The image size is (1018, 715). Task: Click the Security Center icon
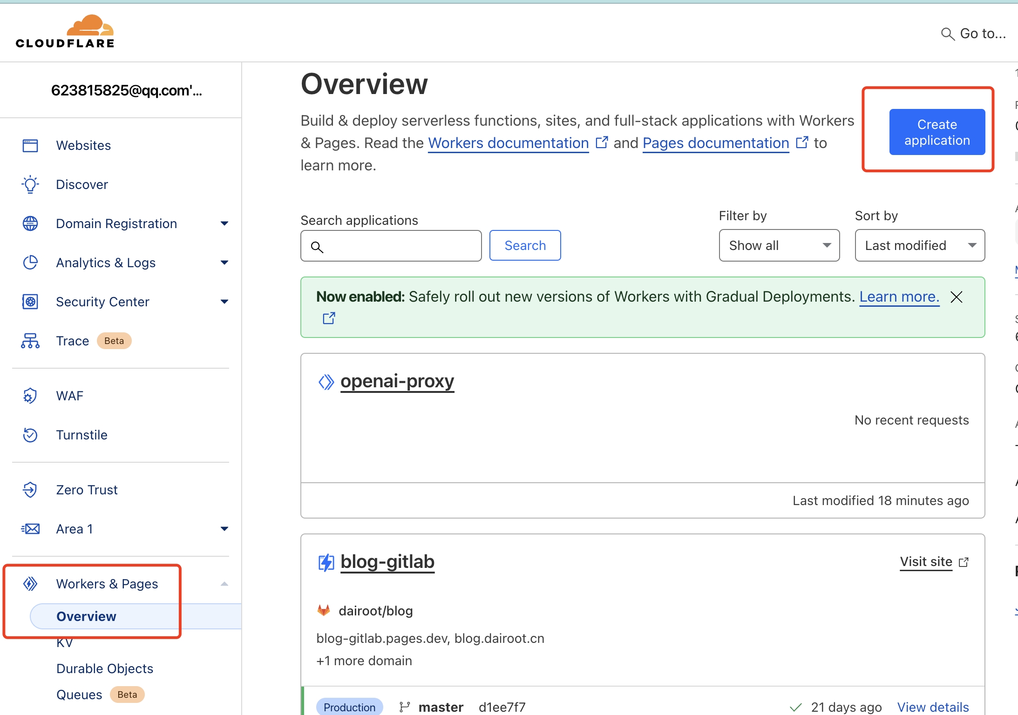30,302
